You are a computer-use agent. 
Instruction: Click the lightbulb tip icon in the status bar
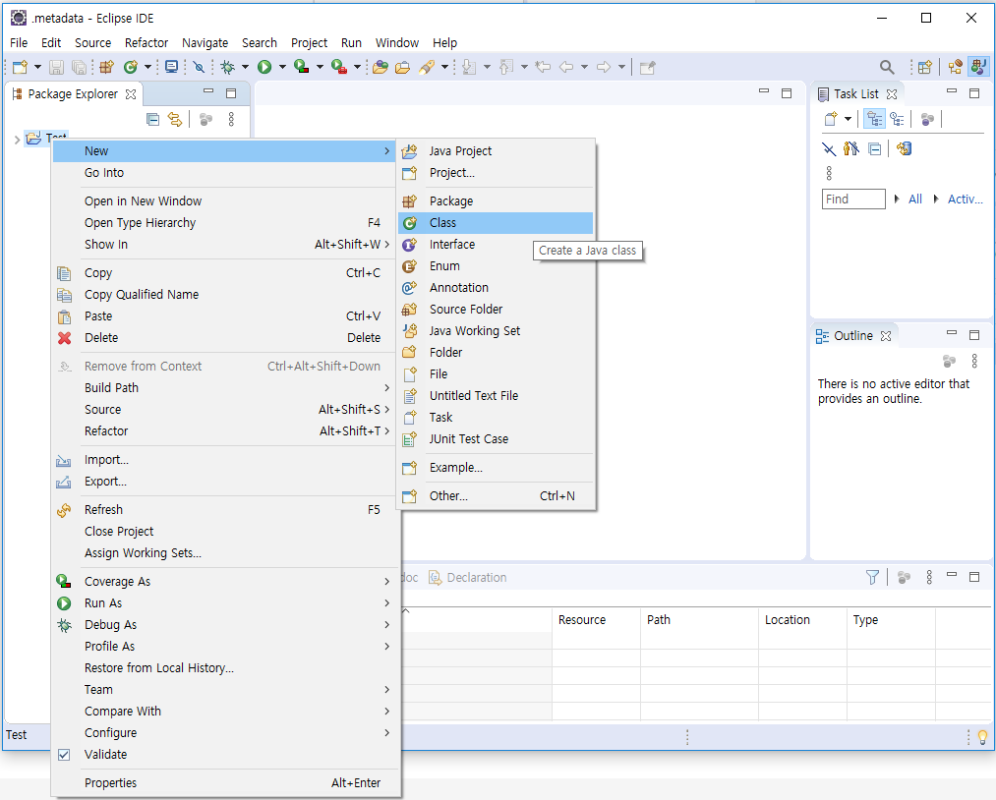point(982,737)
